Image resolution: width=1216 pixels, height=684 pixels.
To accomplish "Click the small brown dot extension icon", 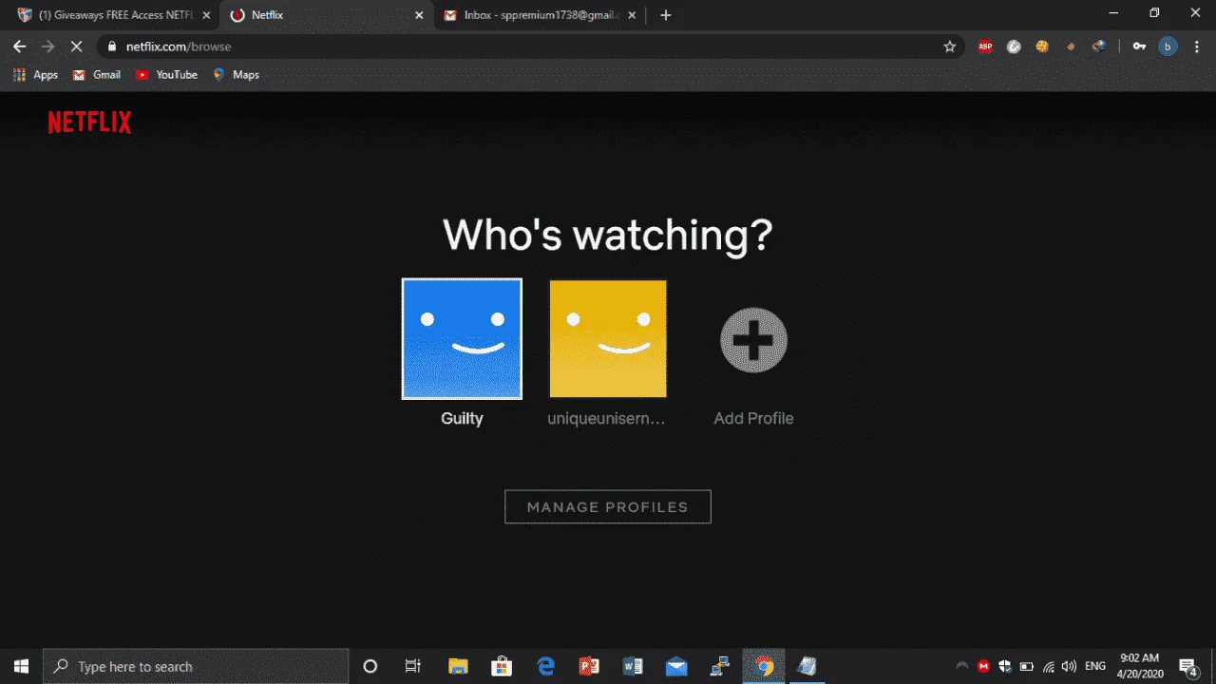I will (1071, 46).
